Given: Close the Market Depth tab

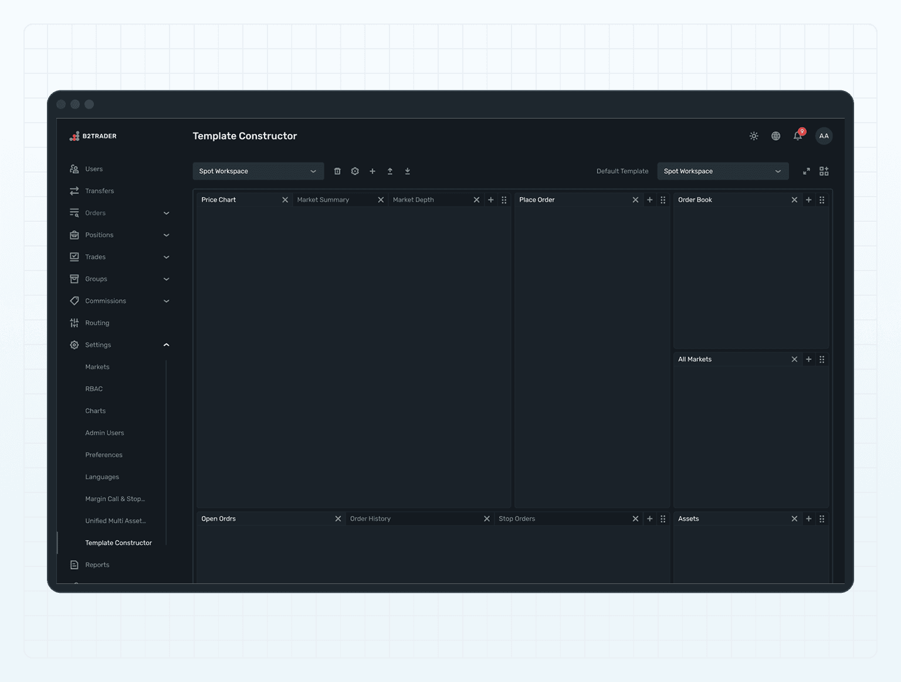Looking at the screenshot, I should [476, 200].
